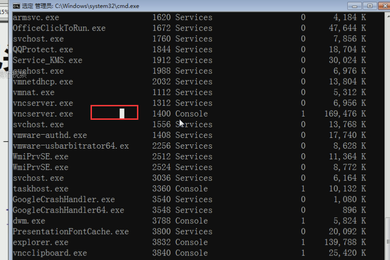Viewport: 390px width, 260px height.
Task: Click the Console label for PID 3360
Action: coord(191,188)
